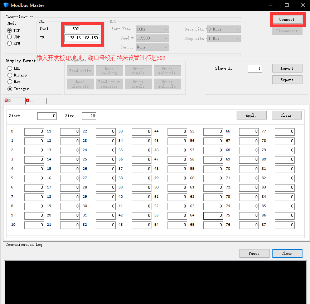
Task: Pause the communication log
Action: click(254, 253)
